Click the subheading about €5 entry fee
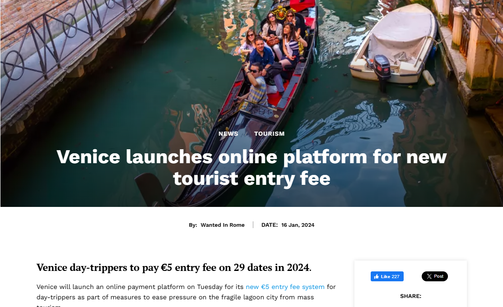The width and height of the screenshot is (503, 307). click(174, 267)
